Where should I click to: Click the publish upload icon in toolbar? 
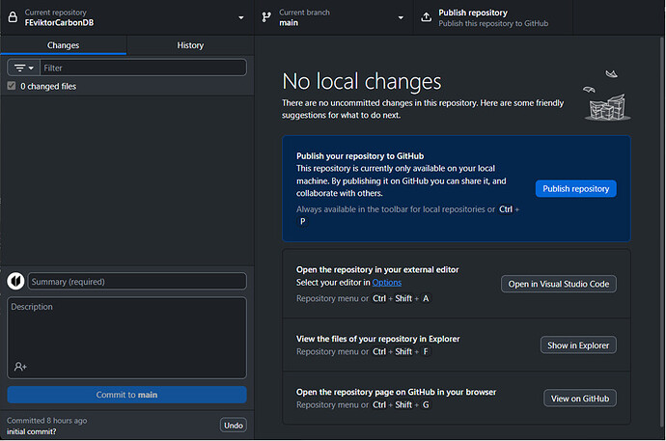(x=426, y=17)
